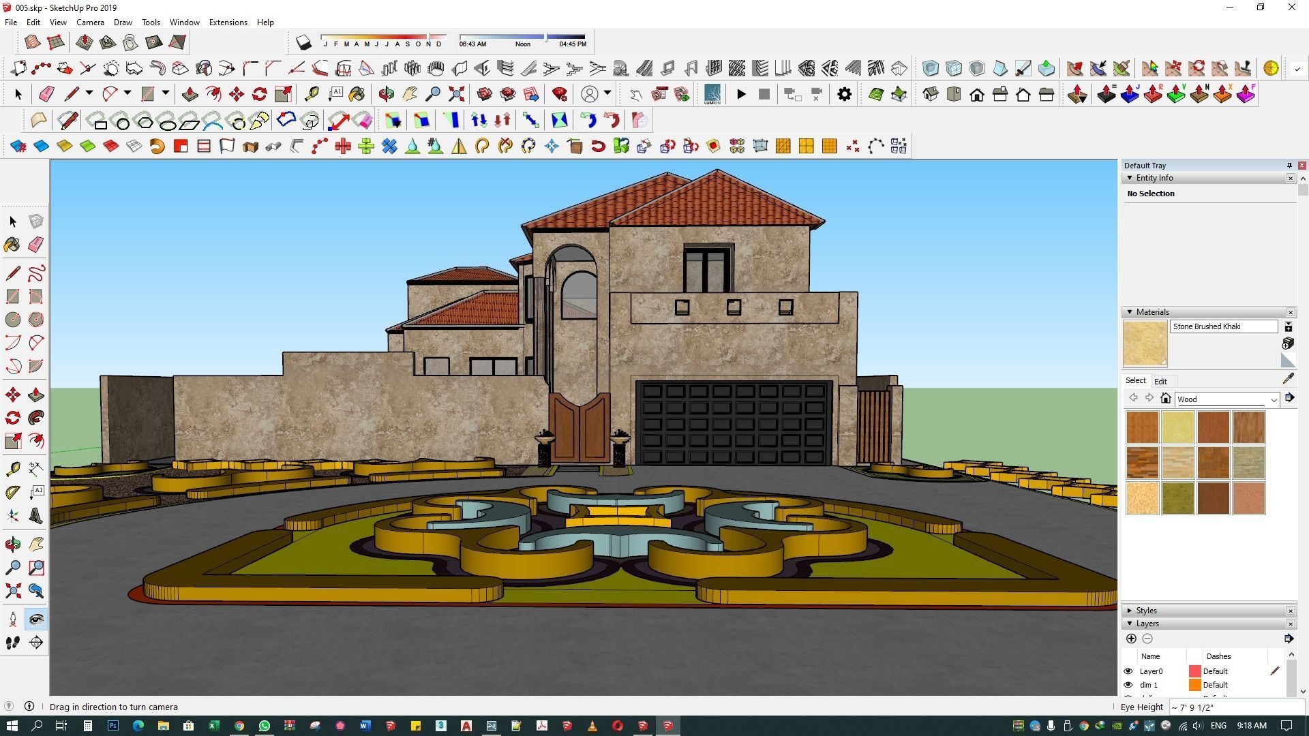Hide the dim 1 layer visibility
This screenshot has height=736, width=1309.
pos(1128,685)
